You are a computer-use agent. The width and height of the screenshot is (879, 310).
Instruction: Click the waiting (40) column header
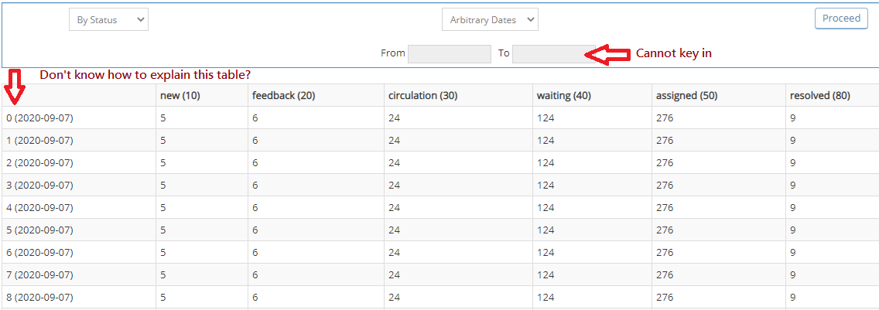coord(563,96)
